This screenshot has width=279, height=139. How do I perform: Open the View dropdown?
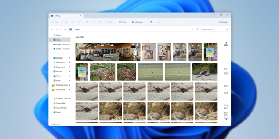coord(123,22)
